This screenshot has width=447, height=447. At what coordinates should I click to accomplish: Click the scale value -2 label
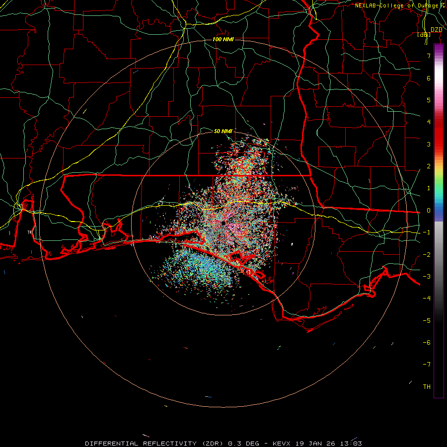(427, 255)
